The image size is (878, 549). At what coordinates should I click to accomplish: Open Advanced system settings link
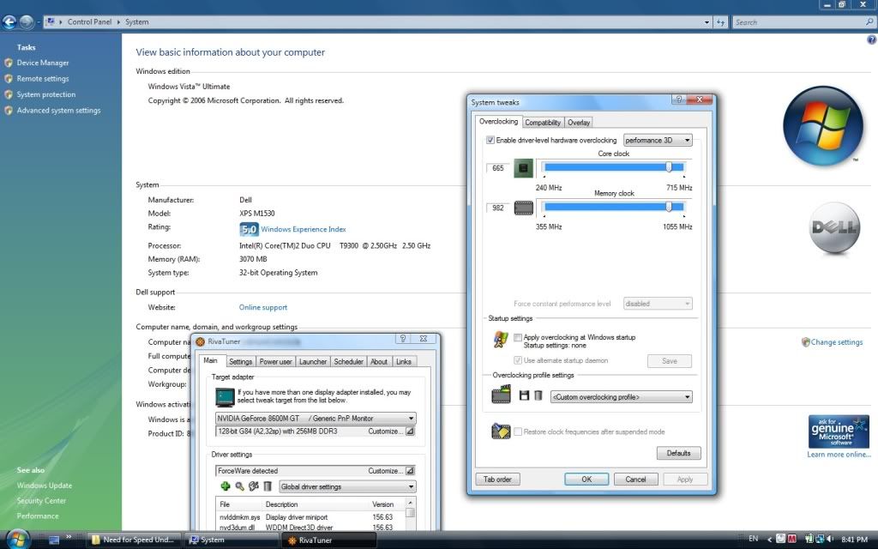(59, 111)
